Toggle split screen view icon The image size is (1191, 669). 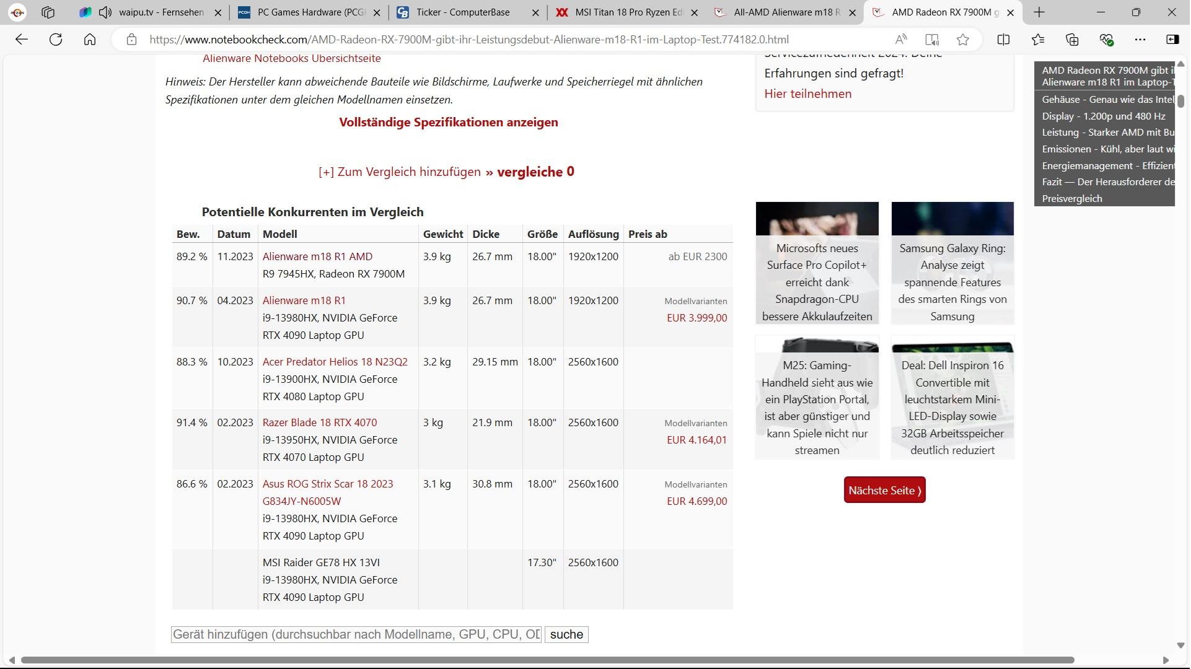coord(1003,40)
